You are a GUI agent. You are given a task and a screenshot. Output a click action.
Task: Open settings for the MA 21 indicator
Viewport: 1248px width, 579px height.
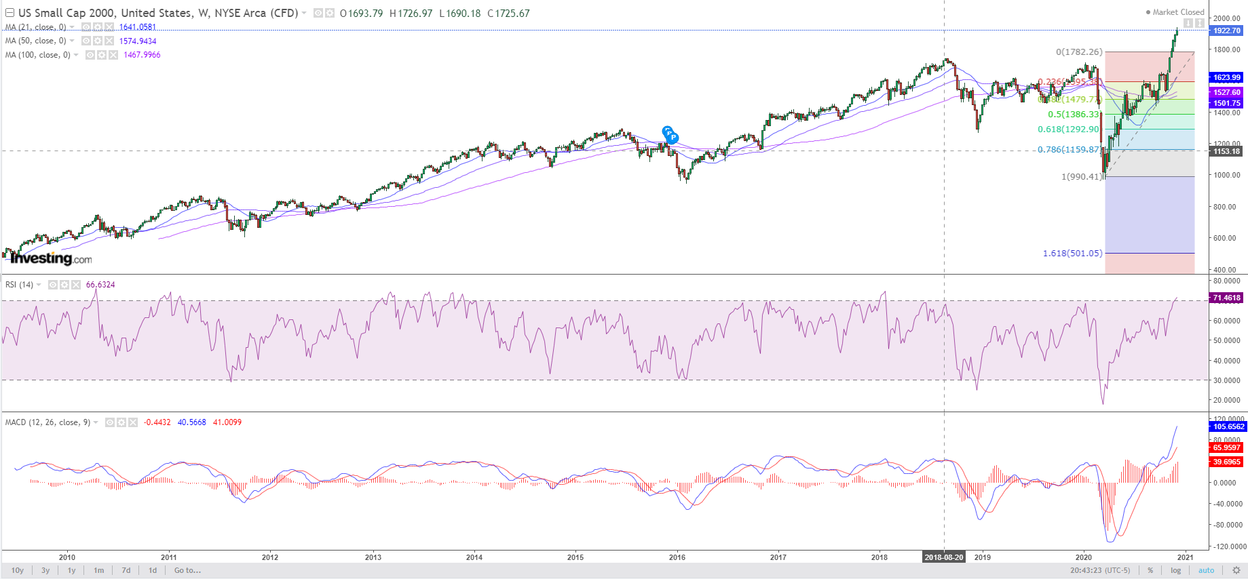click(97, 27)
